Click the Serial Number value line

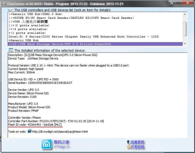[x=40, y=83]
